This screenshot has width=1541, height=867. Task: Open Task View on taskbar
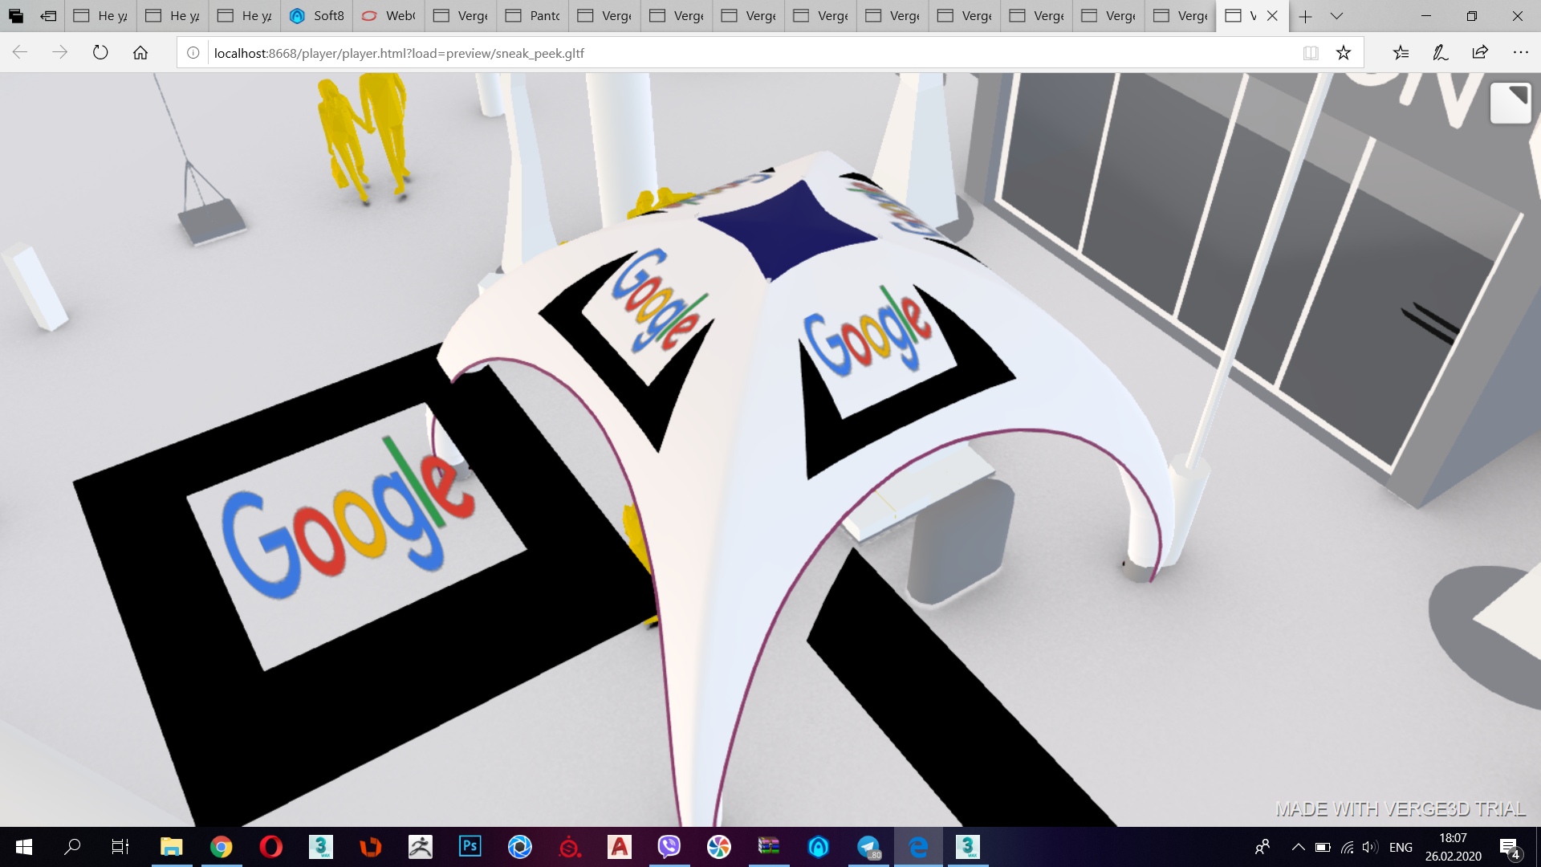point(120,847)
